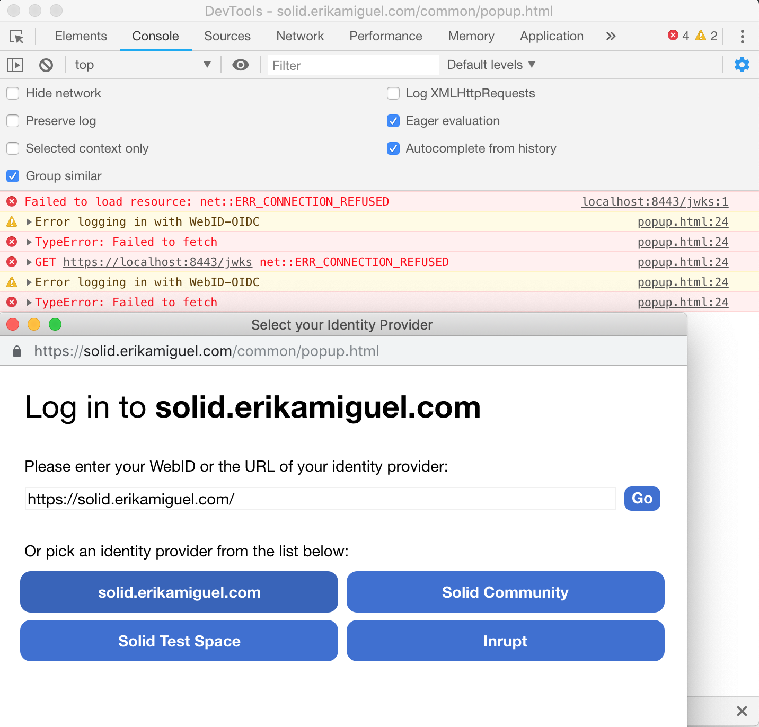759x727 pixels.
Task: Open the Sources panel
Action: pos(227,36)
